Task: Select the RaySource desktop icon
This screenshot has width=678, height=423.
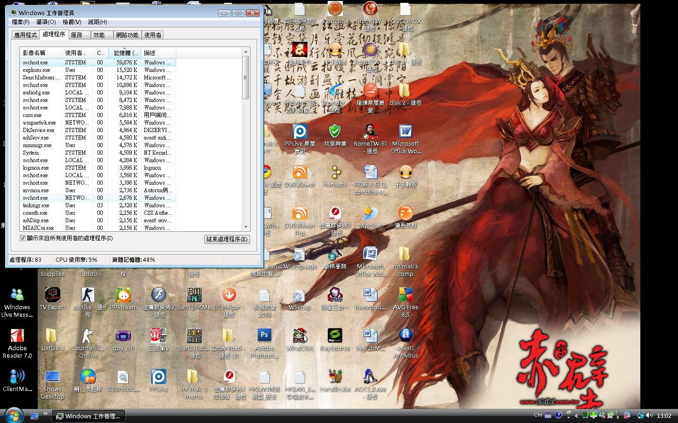Action: coord(335,339)
